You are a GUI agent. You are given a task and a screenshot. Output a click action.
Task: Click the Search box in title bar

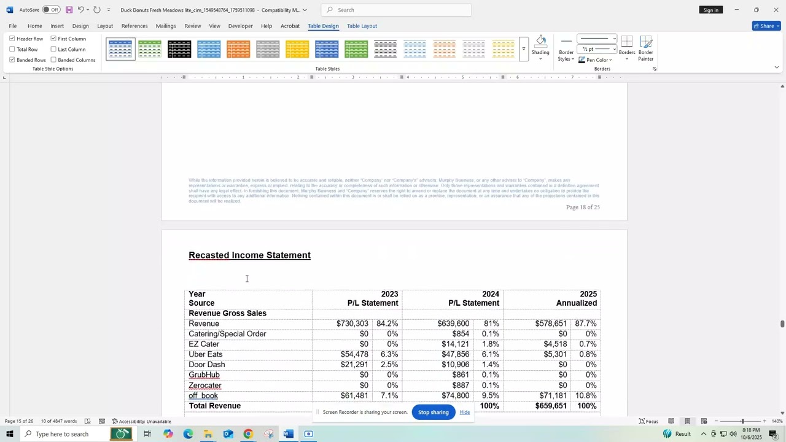(396, 10)
